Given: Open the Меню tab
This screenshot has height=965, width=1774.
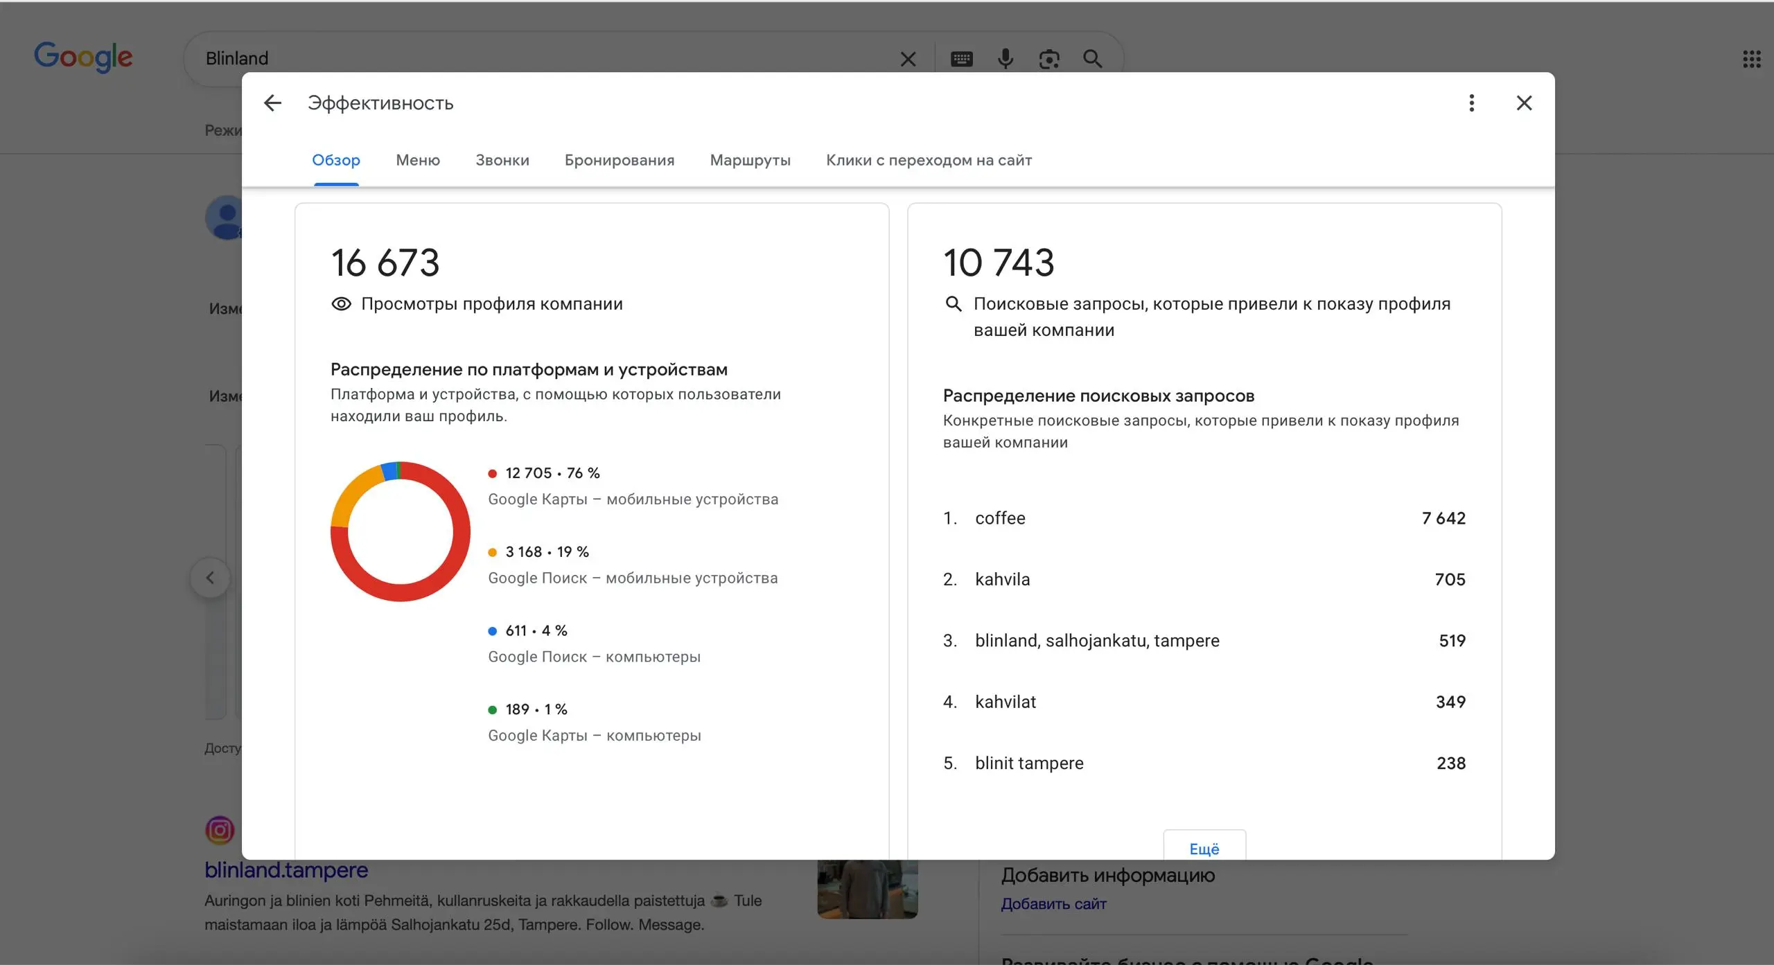Looking at the screenshot, I should pos(418,160).
